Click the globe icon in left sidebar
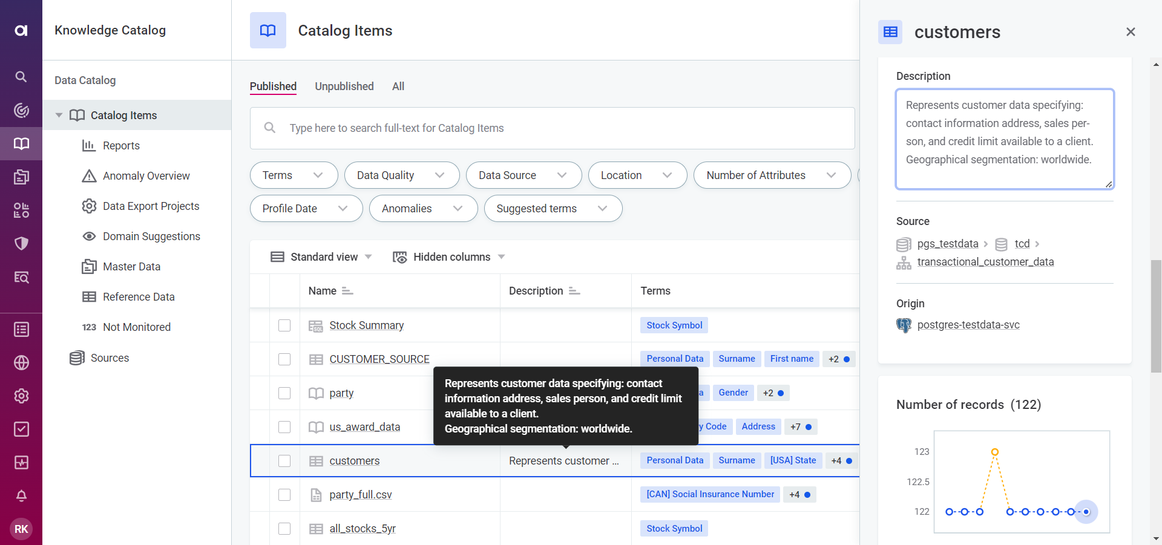The image size is (1162, 545). (21, 362)
